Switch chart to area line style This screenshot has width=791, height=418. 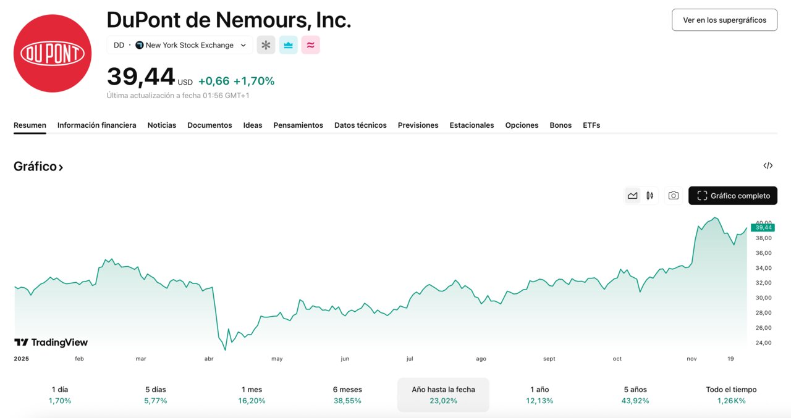pos(632,196)
